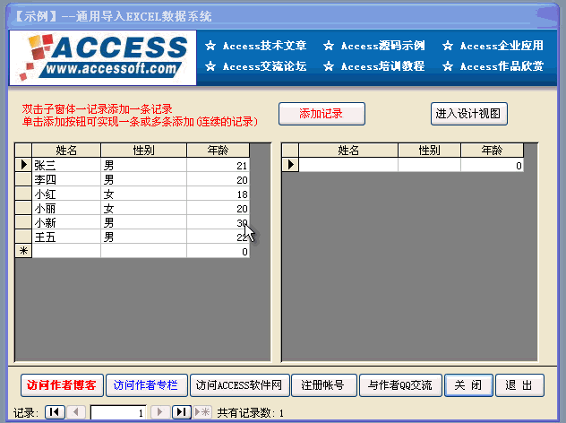Image resolution: width=566 pixels, height=423 pixels.
Task: Click 年龄 column header in right table
Action: pyautogui.click(x=492, y=151)
